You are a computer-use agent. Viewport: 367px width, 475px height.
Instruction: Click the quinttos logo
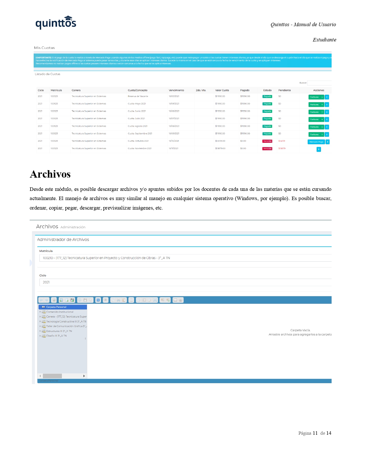click(x=56, y=22)
